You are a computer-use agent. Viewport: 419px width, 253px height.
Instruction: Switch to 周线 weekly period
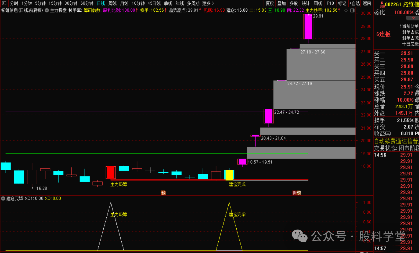tap(113, 3)
